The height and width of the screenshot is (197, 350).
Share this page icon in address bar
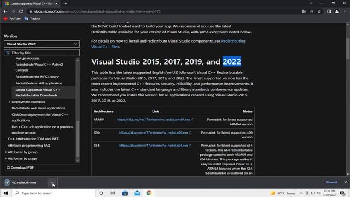click(x=311, y=11)
